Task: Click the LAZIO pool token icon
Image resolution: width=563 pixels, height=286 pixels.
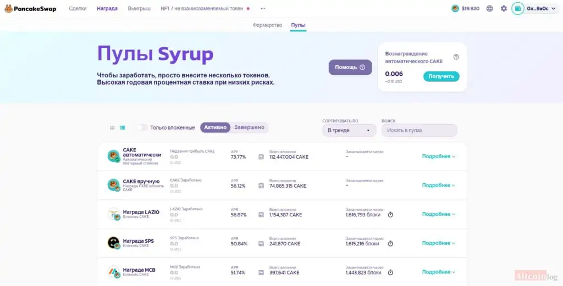Action: pyautogui.click(x=113, y=214)
